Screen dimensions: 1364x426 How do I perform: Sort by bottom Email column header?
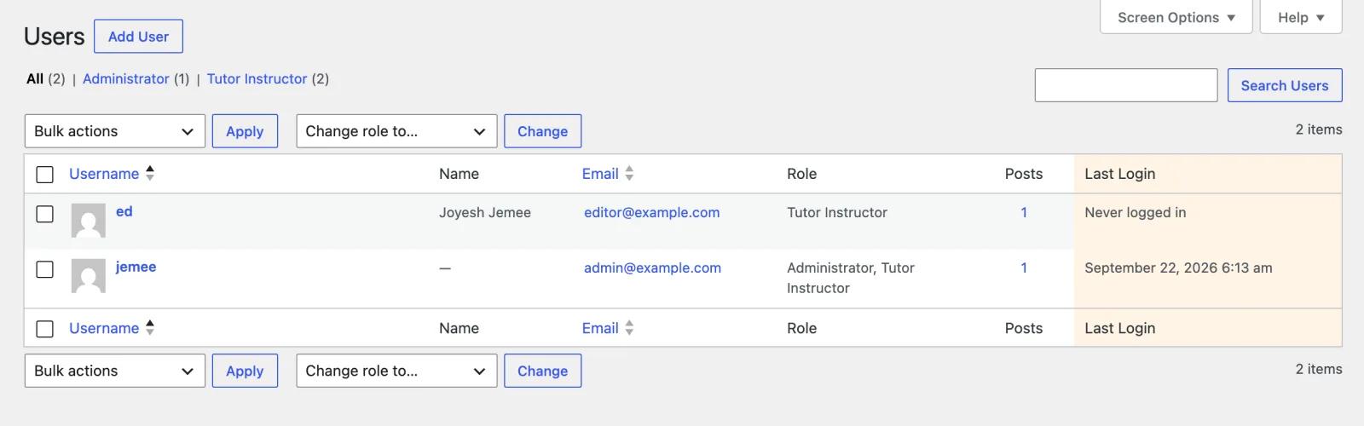coord(600,328)
